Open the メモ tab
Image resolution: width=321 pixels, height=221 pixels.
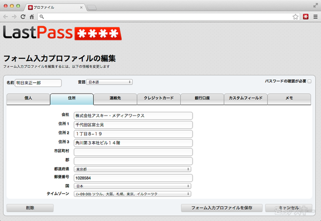tap(289, 99)
